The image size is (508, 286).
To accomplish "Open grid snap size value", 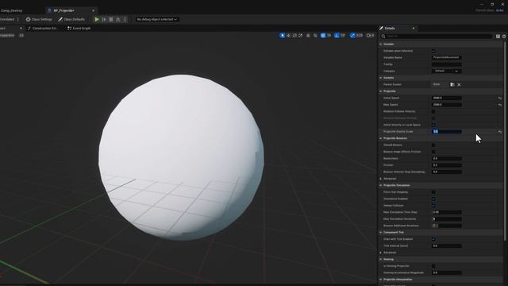I will [x=329, y=35].
